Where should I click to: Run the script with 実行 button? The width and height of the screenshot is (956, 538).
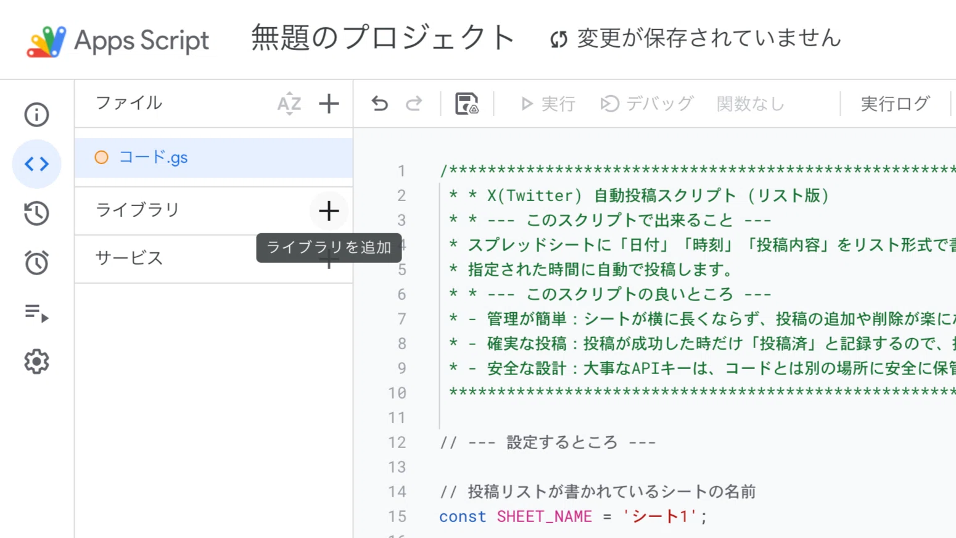tap(548, 104)
